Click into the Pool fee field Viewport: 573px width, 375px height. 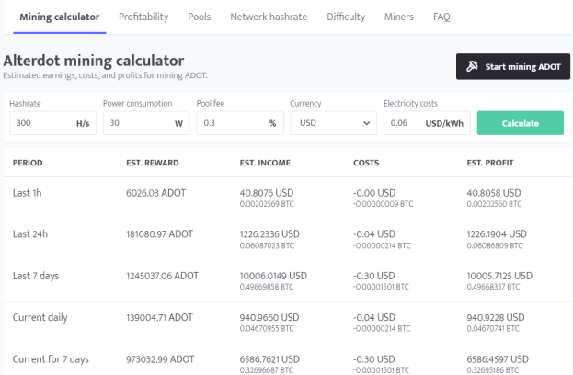240,123
